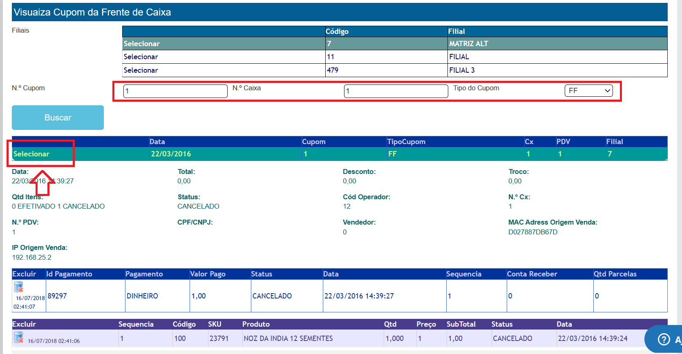Image resolution: width=682 pixels, height=354 pixels.
Task: Click the DINHEIRO payment cell
Action: pyautogui.click(x=142, y=296)
